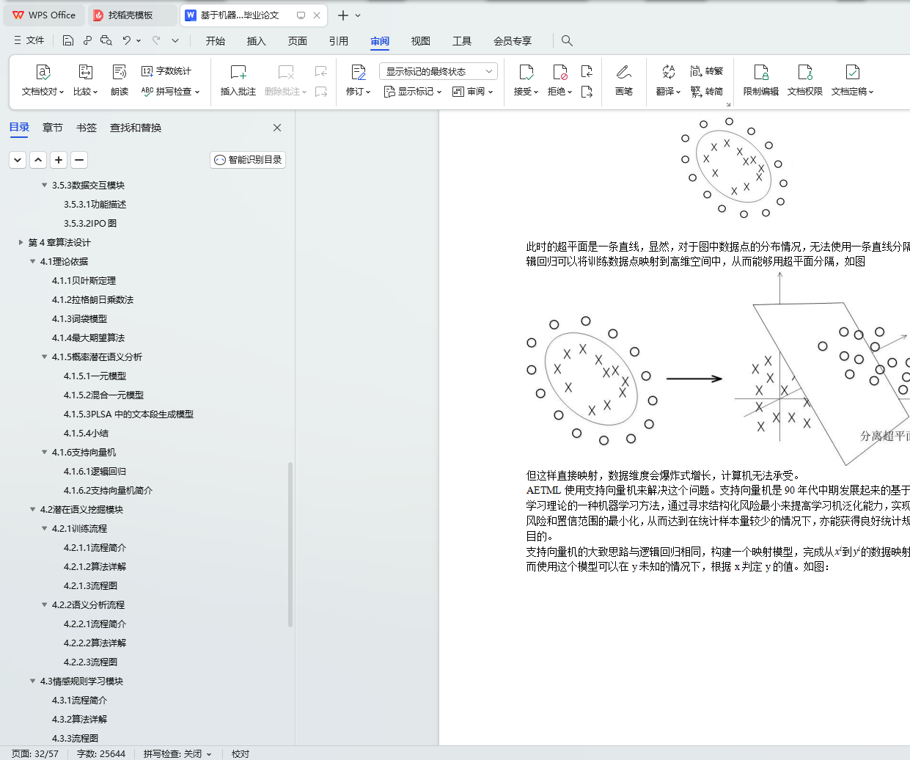Collapse the 4.2潜在语义挖掘模块 node
The height and width of the screenshot is (760, 910).
point(33,510)
